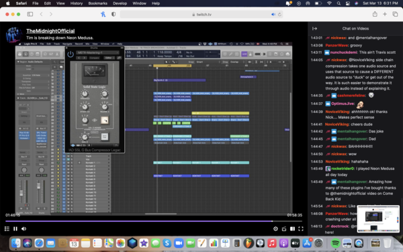
Task: Toggle theatre mode in the player
Action: [x=292, y=228]
